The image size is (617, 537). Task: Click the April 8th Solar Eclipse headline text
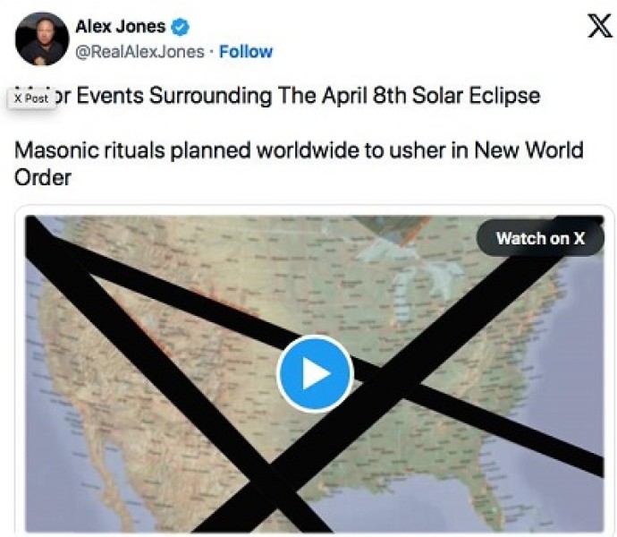pyautogui.click(x=304, y=95)
